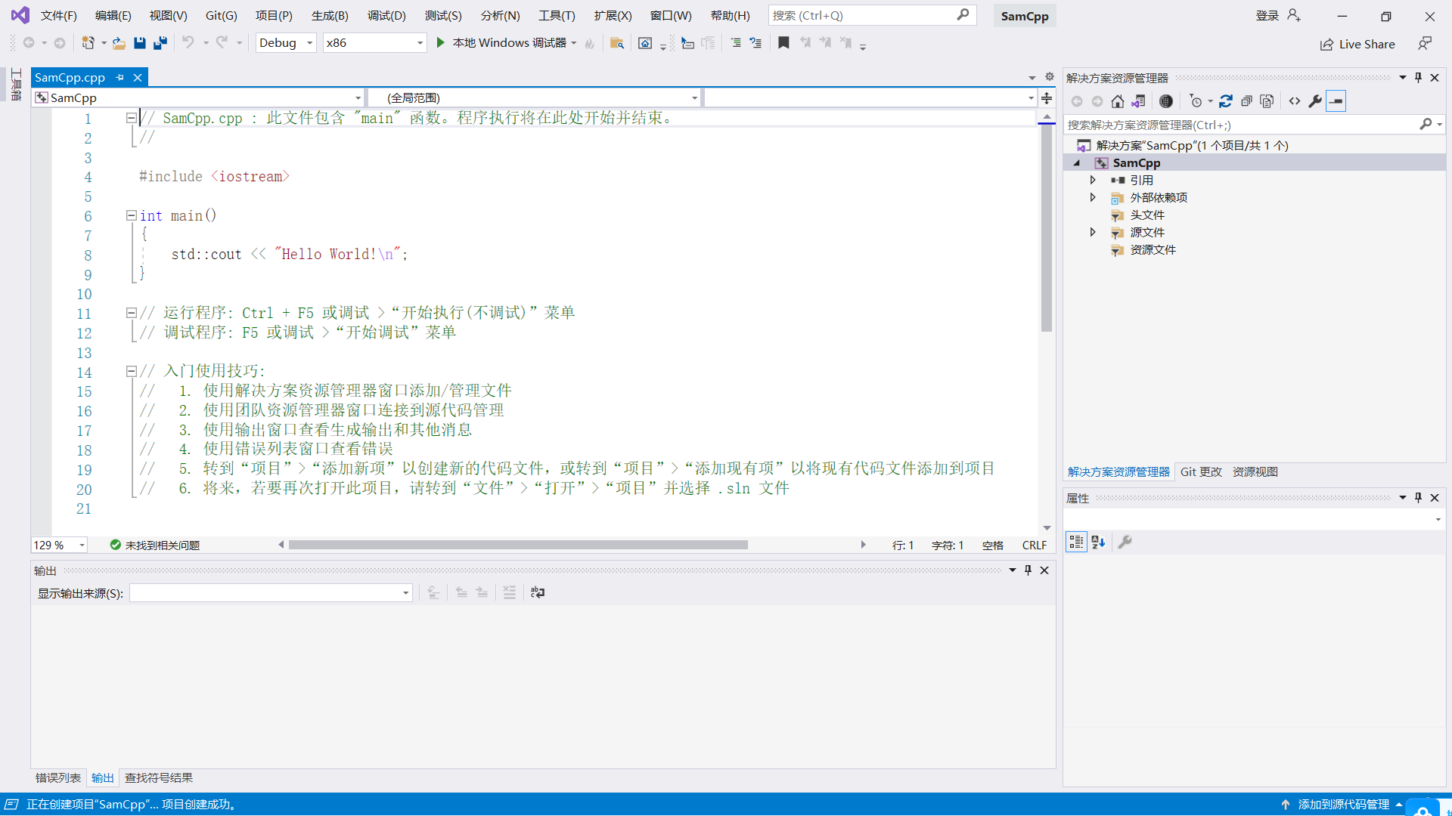The height and width of the screenshot is (816, 1452).
Task: Open the View Code icon in Solution Explorer
Action: pos(1294,100)
